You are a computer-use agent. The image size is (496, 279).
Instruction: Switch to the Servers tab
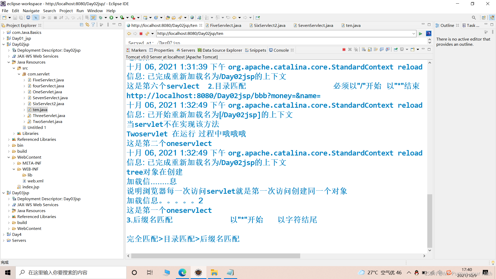click(x=186, y=50)
